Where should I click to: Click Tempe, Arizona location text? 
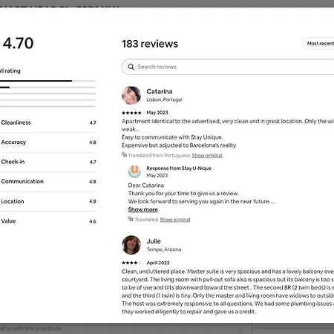click(x=164, y=249)
